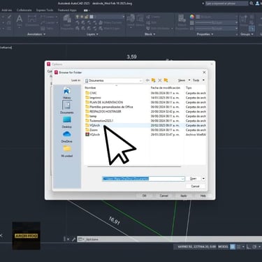Click the keyword search box in title bar
Image resolution: width=262 pixels, height=262 pixels.
tap(226, 3)
